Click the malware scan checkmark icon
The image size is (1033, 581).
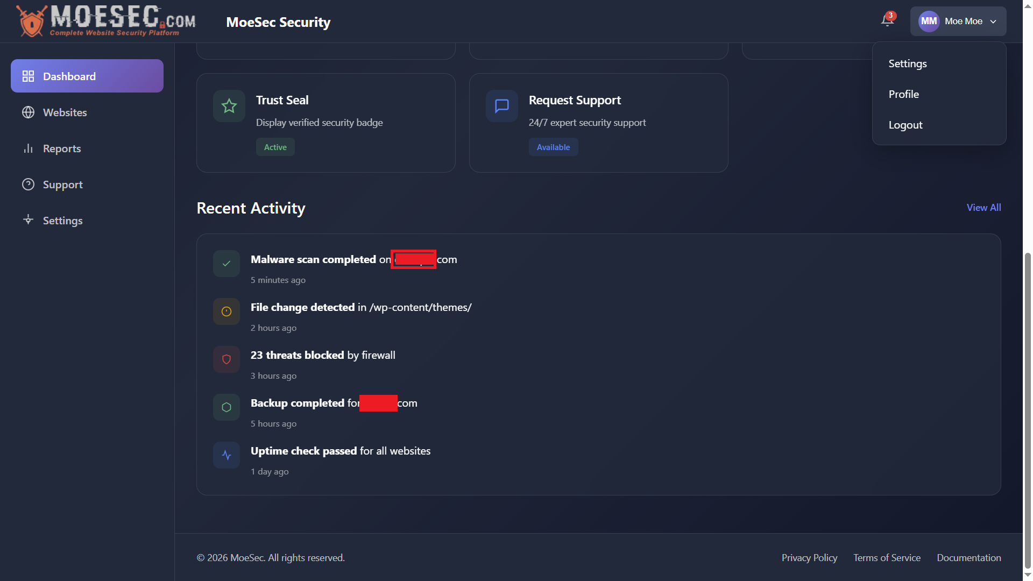pos(227,264)
